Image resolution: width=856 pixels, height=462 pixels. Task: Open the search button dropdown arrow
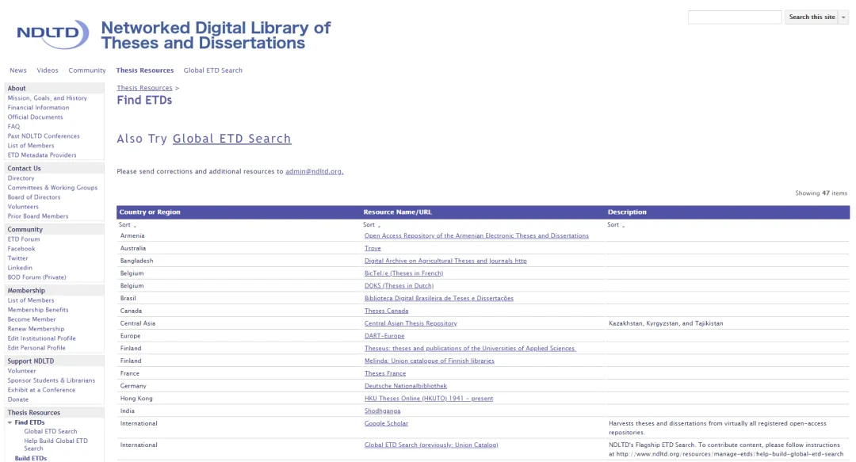coord(843,17)
